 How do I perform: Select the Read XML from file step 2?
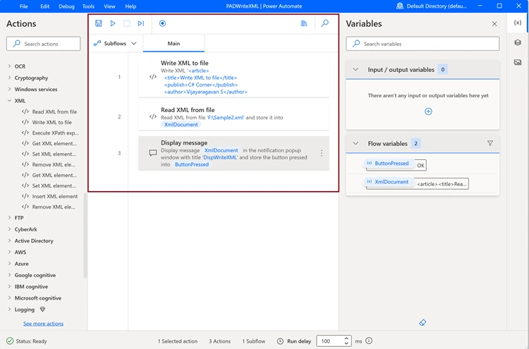pyautogui.click(x=233, y=116)
